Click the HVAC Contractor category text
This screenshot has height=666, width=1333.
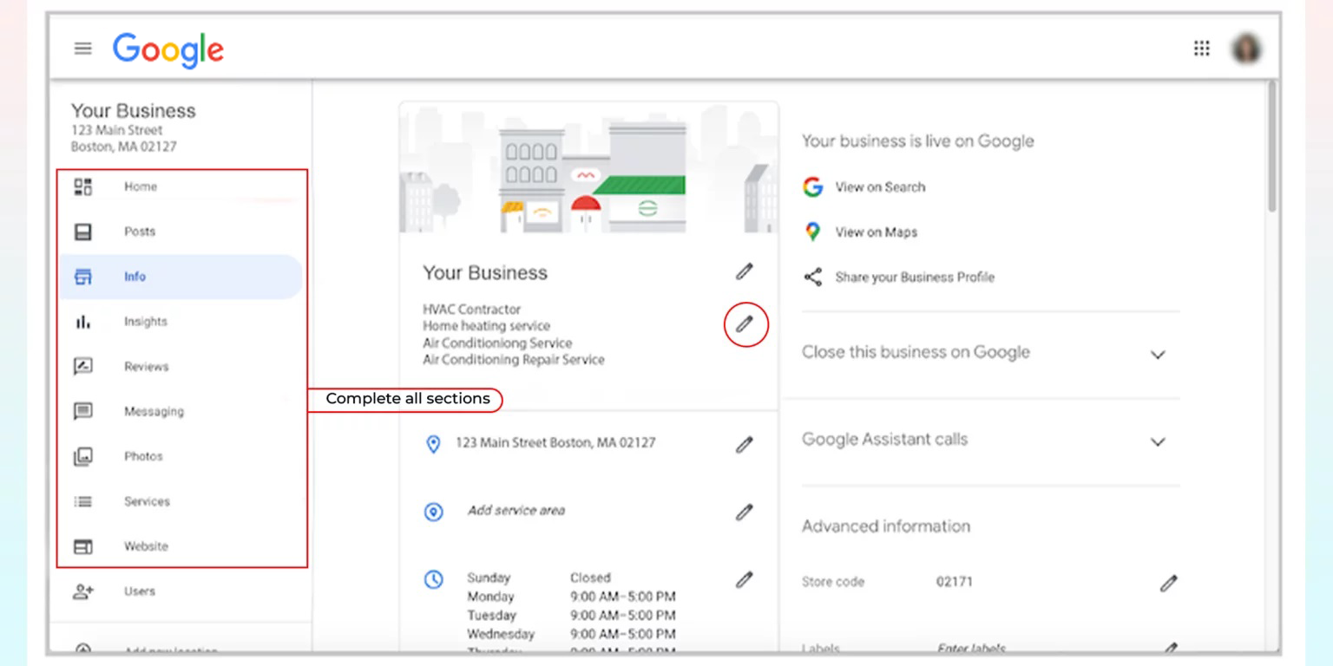[471, 309]
